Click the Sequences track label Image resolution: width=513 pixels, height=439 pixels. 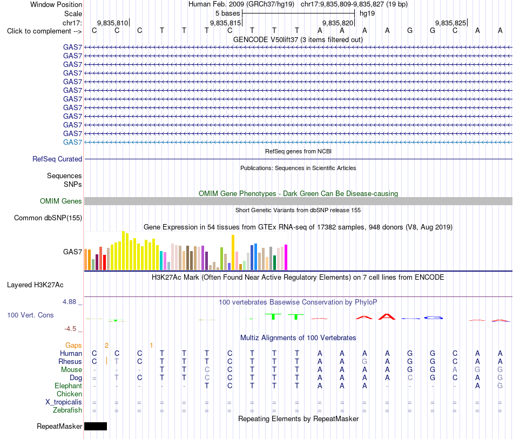click(64, 176)
